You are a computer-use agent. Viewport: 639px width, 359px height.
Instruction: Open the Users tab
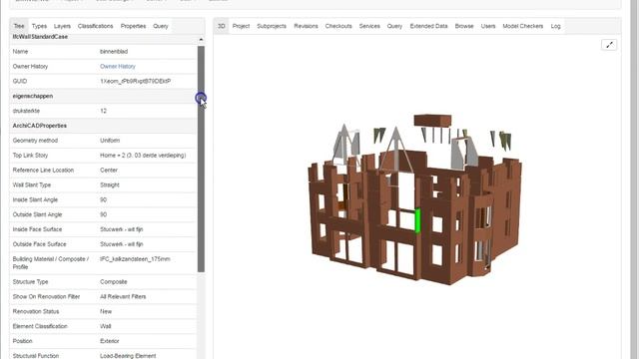[488, 26]
